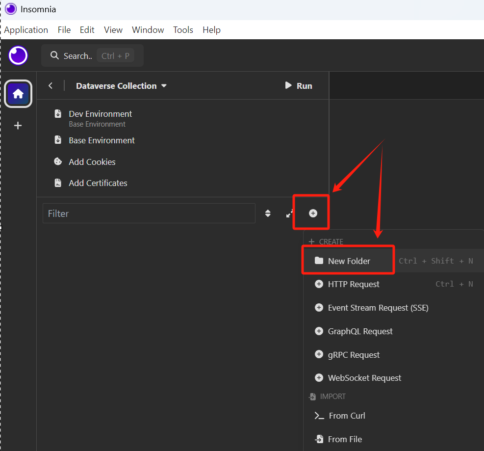
Task: Choose GraphQL Request
Action: pyautogui.click(x=394, y=331)
